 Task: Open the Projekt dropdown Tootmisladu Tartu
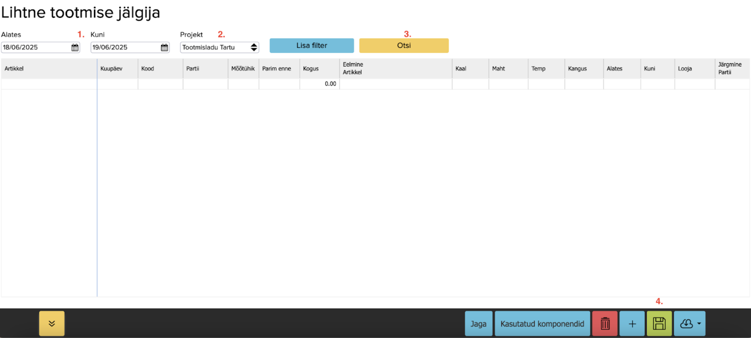pyautogui.click(x=219, y=47)
